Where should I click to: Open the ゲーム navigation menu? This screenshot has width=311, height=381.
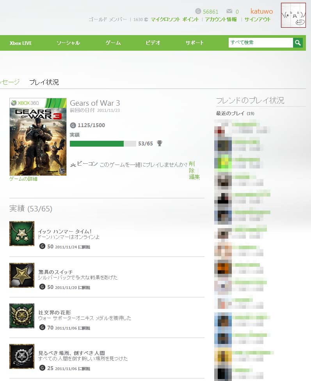(x=113, y=43)
